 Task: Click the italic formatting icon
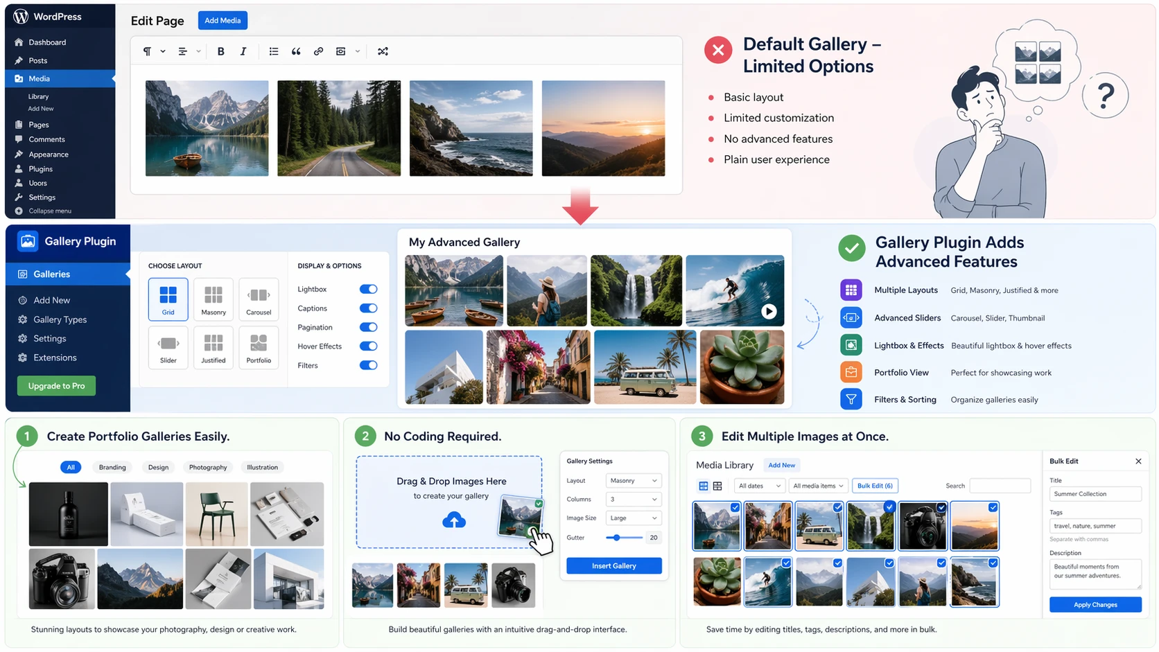(x=243, y=51)
